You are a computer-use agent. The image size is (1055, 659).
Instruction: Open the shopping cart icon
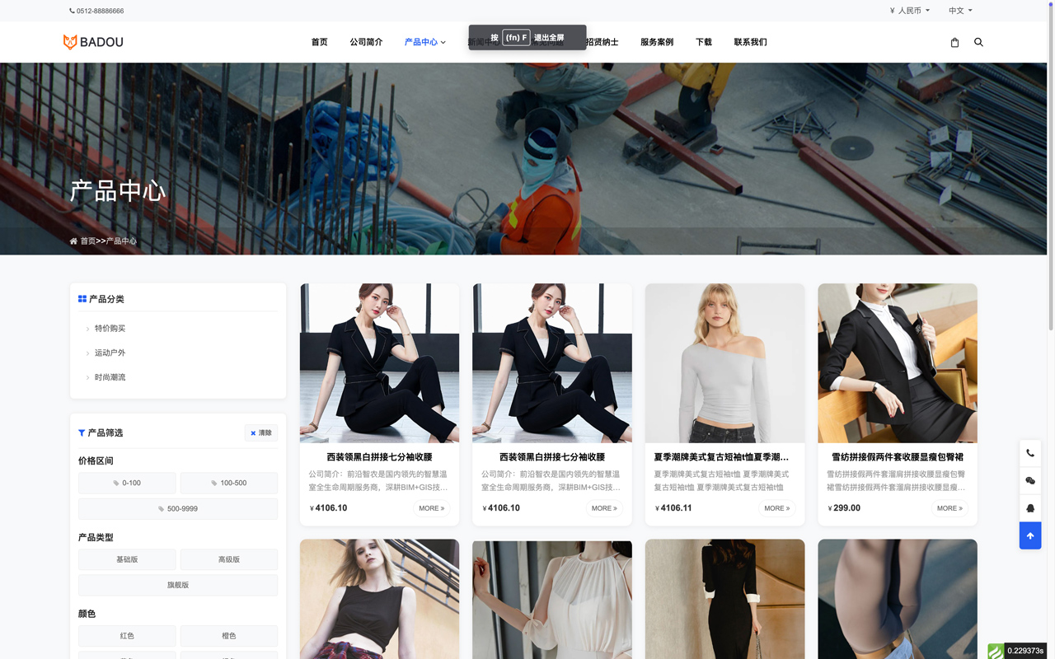(x=954, y=42)
